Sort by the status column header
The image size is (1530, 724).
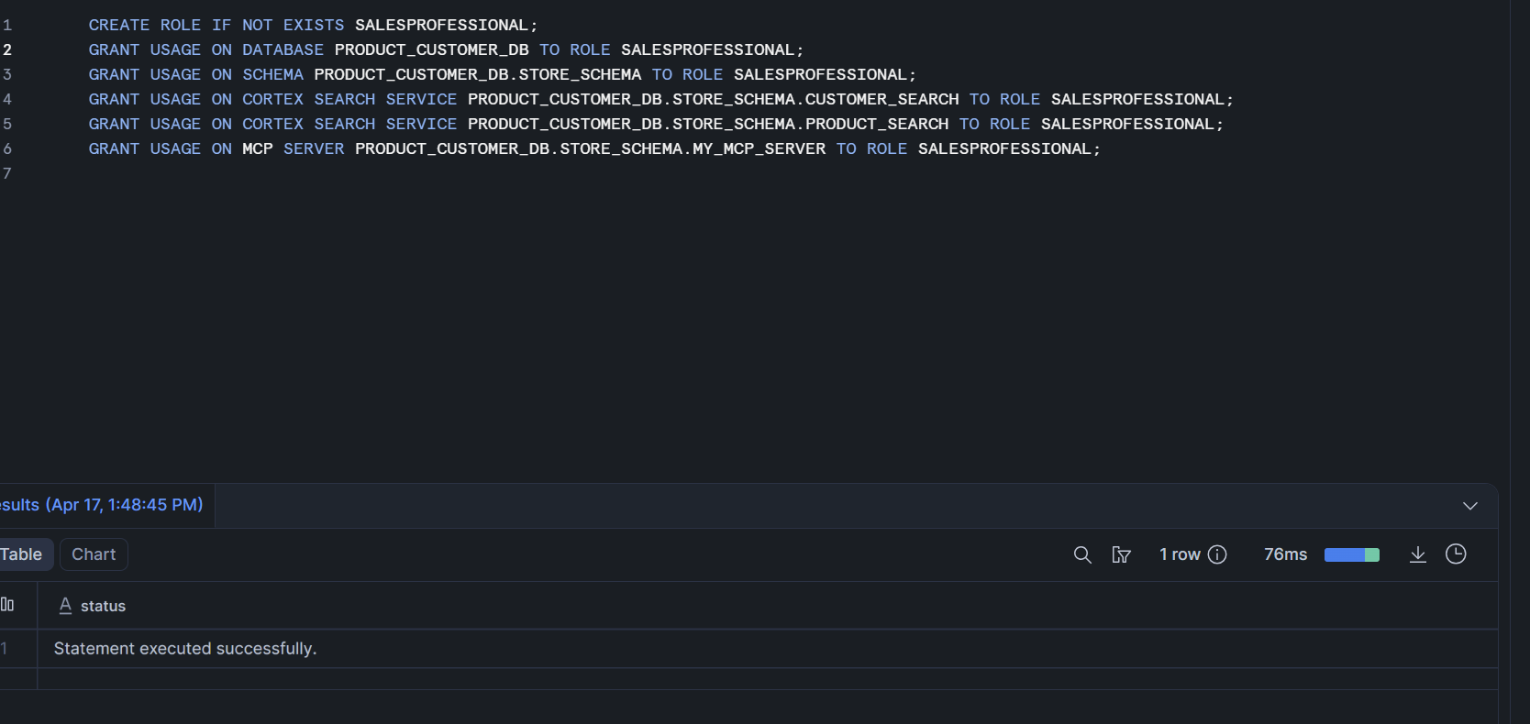pyautogui.click(x=103, y=606)
